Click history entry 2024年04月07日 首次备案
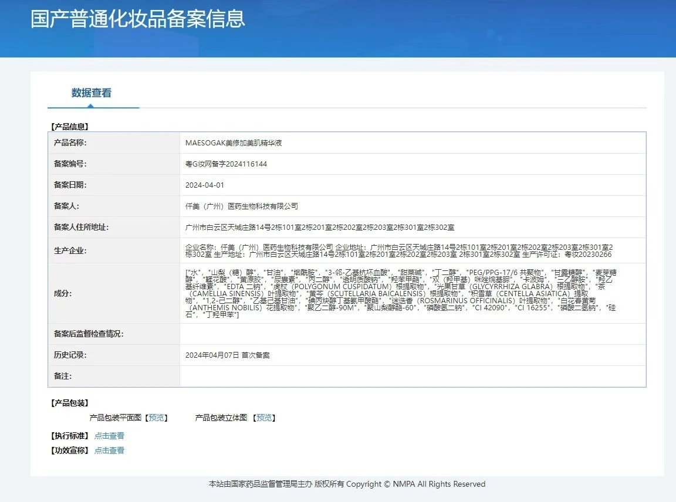The width and height of the screenshot is (676, 502). pos(227,355)
